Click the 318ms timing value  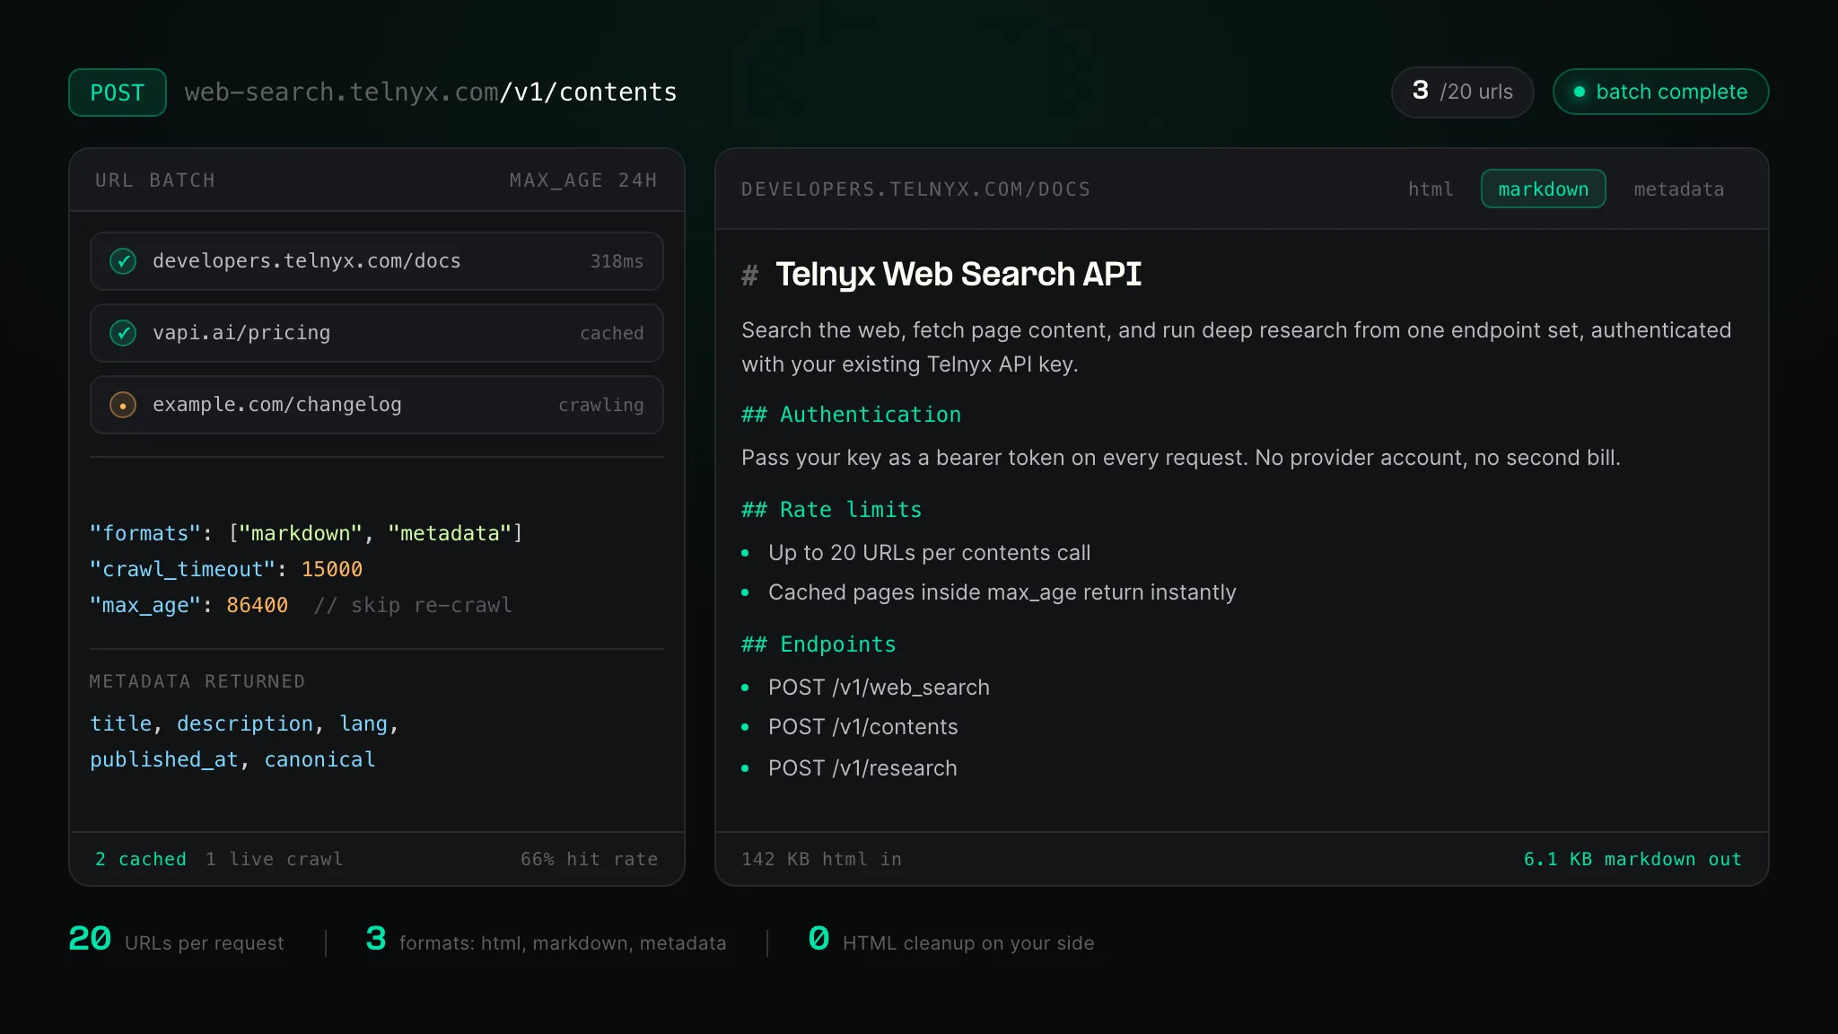(x=617, y=261)
